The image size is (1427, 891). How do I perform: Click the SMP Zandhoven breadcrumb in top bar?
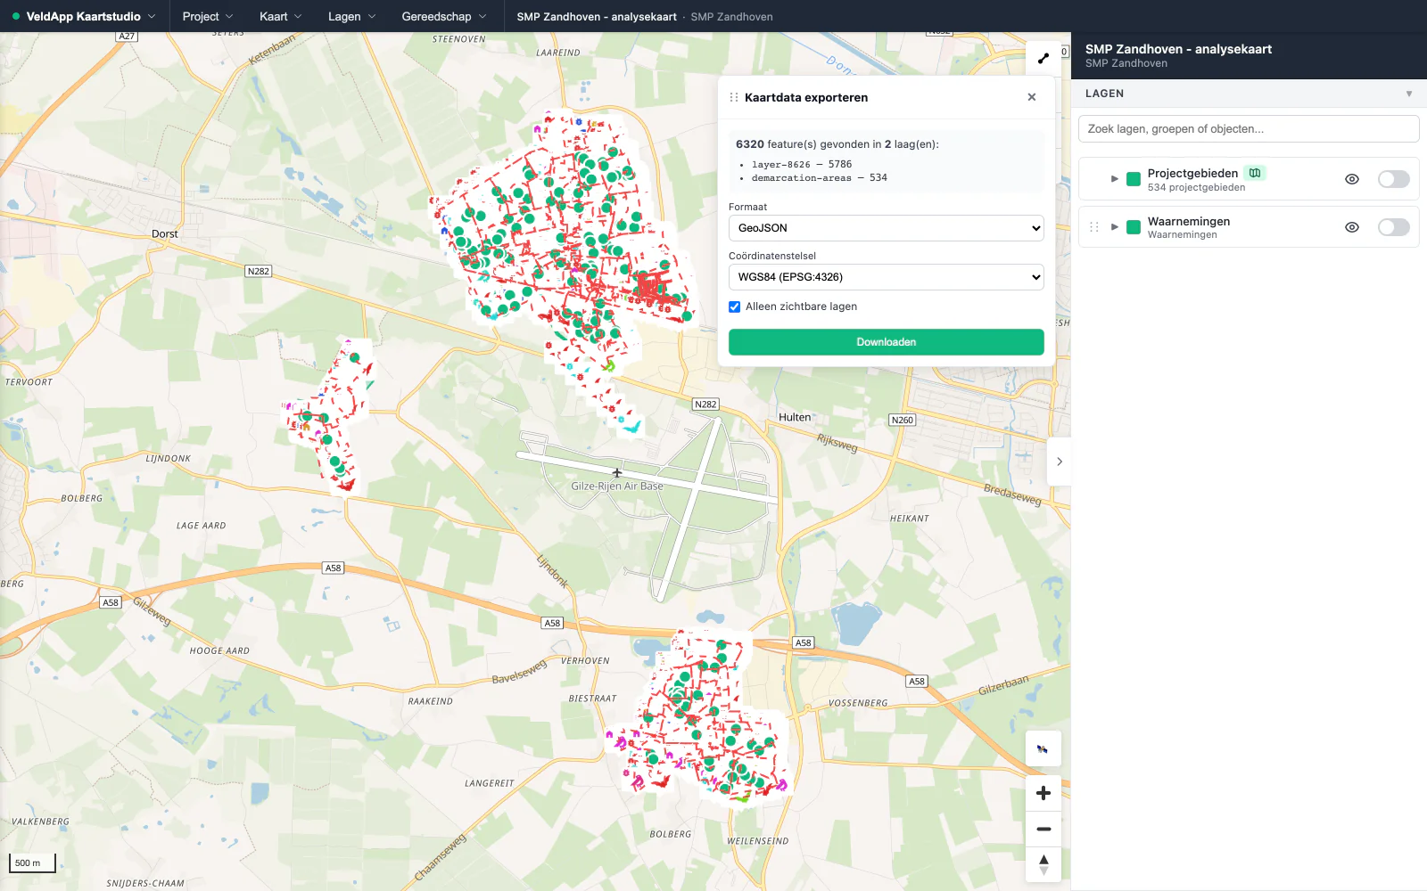click(x=731, y=17)
